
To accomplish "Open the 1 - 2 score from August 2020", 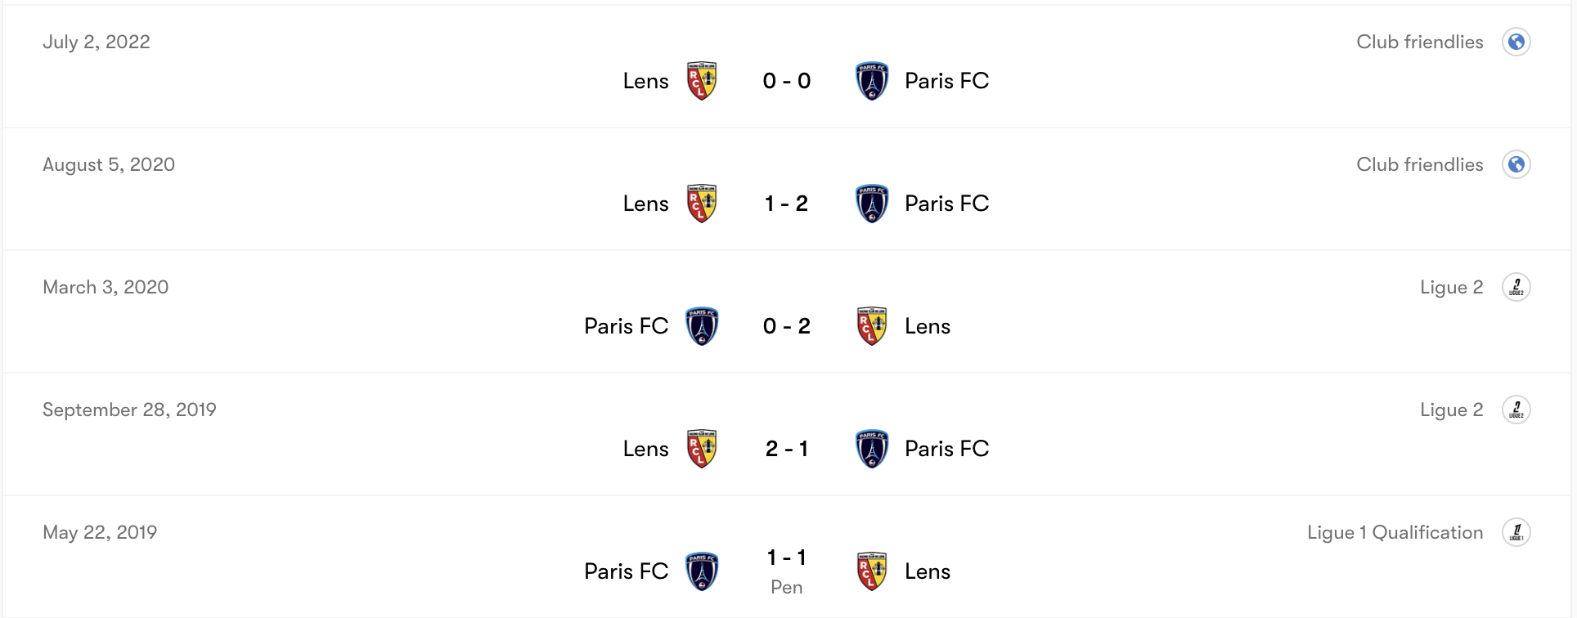I will 787,204.
